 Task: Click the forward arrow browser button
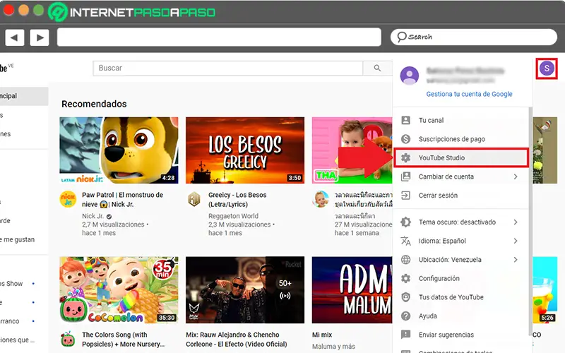[x=40, y=37]
